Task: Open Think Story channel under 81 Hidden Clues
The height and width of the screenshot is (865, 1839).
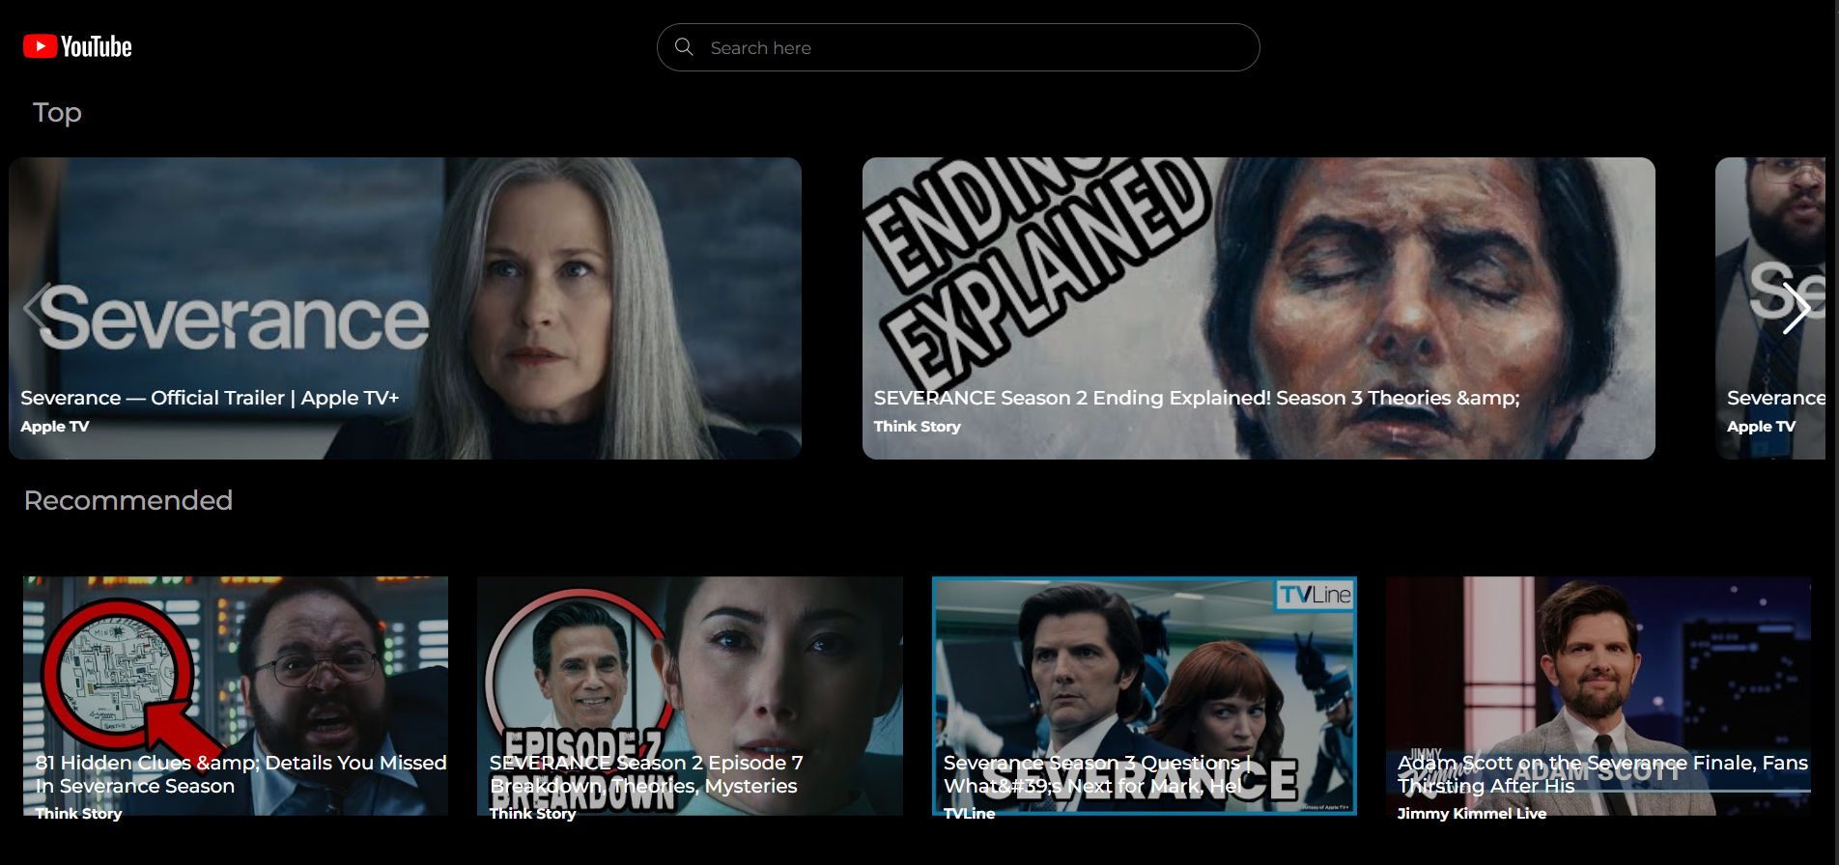Action: pyautogui.click(x=78, y=813)
